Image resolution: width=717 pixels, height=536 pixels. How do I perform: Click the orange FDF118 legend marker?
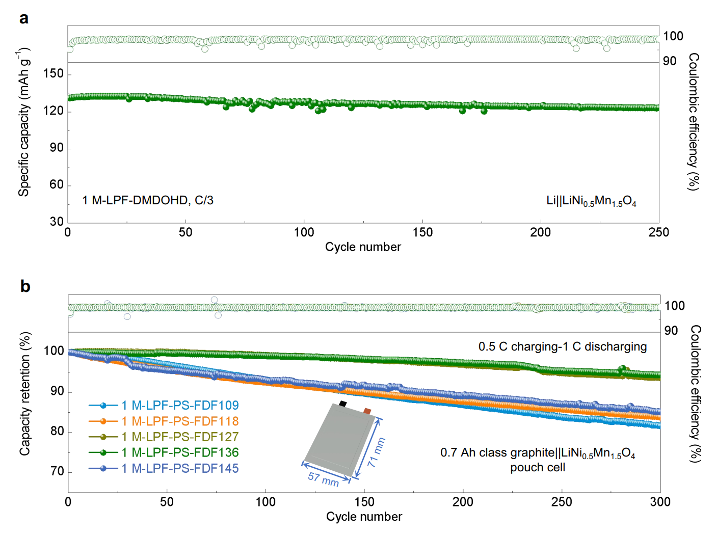click(x=103, y=421)
